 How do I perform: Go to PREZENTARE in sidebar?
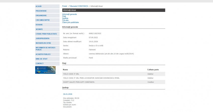point(41,11)
